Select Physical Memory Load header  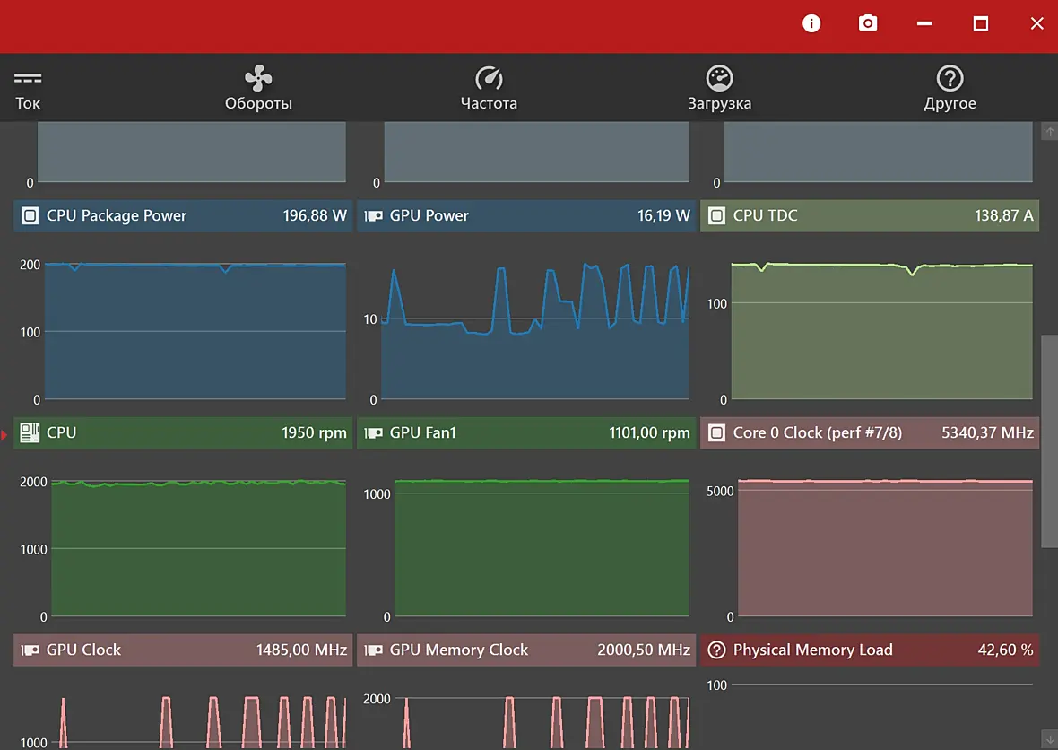[x=870, y=650]
